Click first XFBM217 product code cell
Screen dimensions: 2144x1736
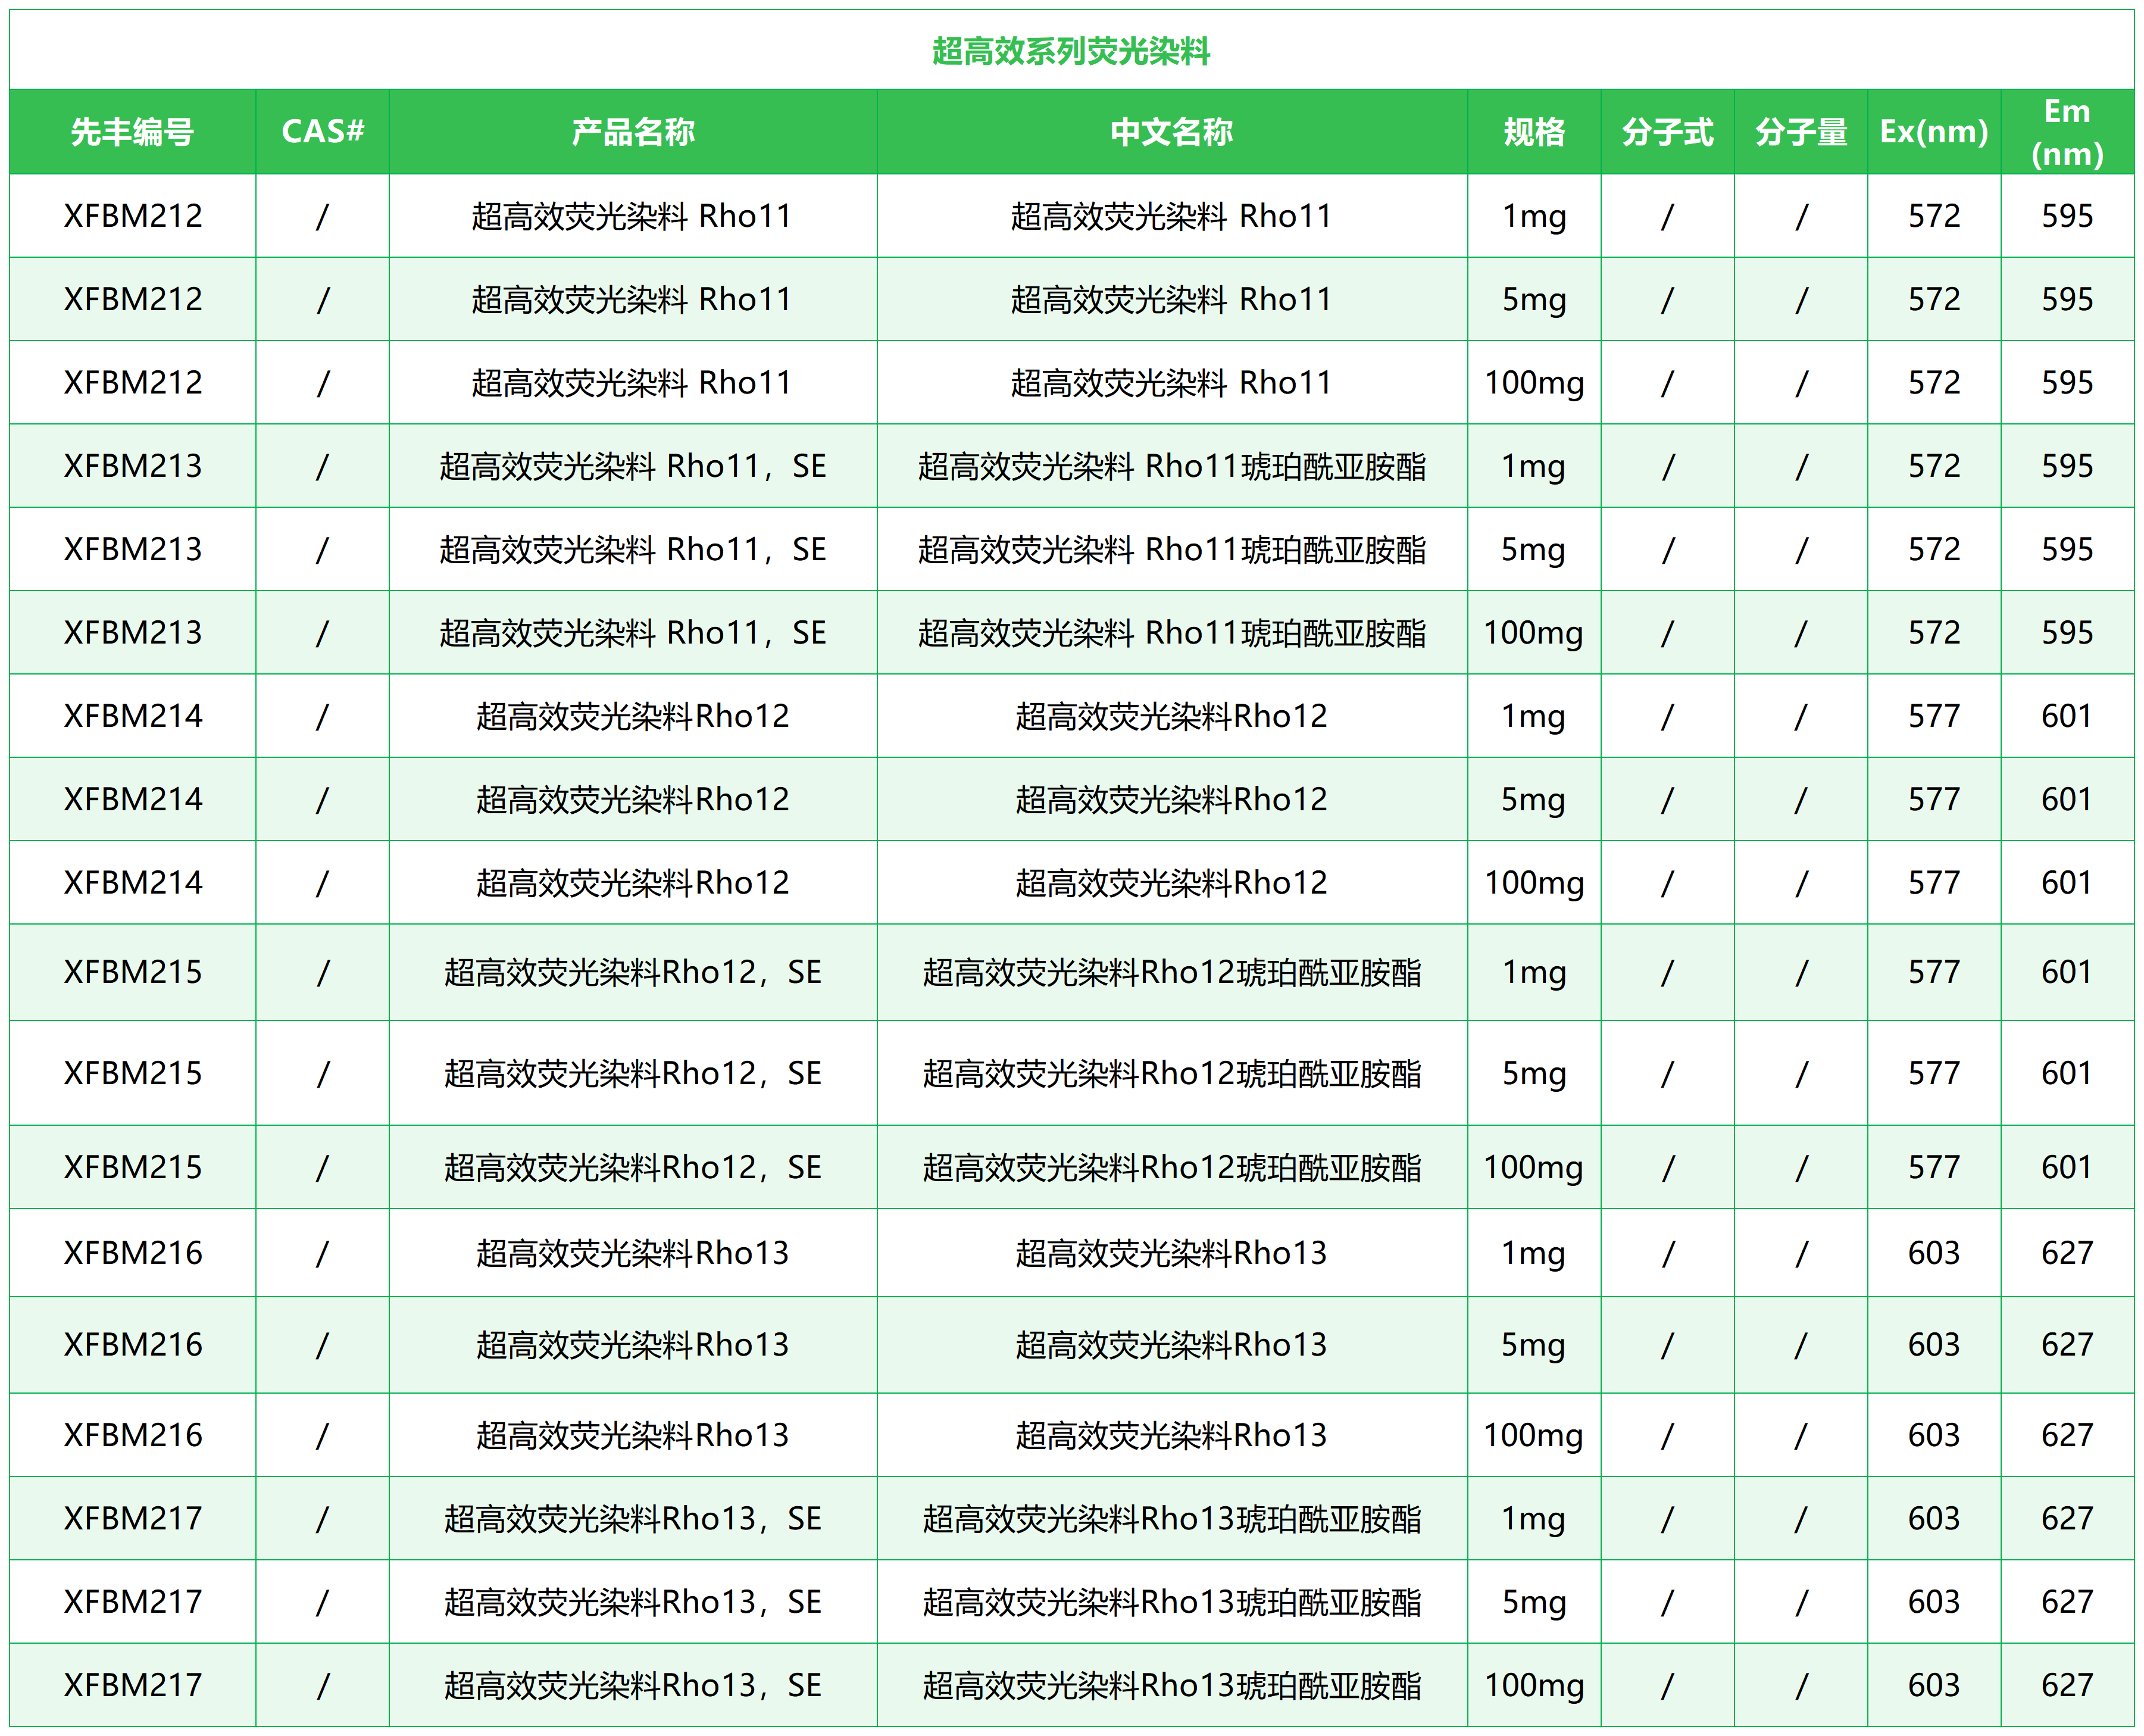tap(132, 1518)
